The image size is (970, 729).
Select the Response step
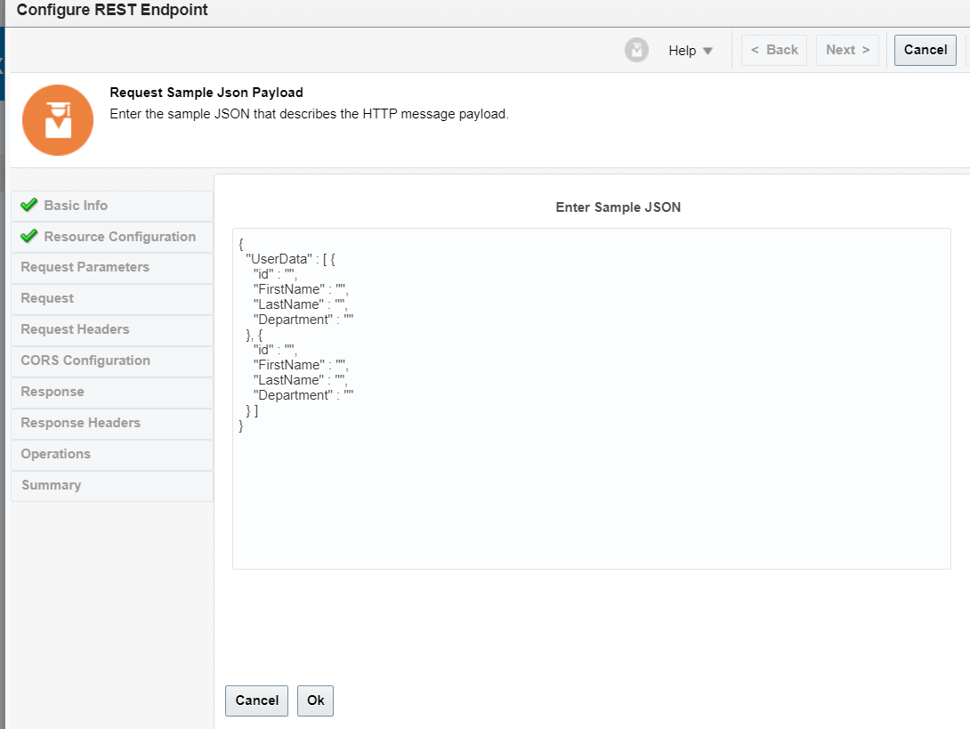point(52,392)
